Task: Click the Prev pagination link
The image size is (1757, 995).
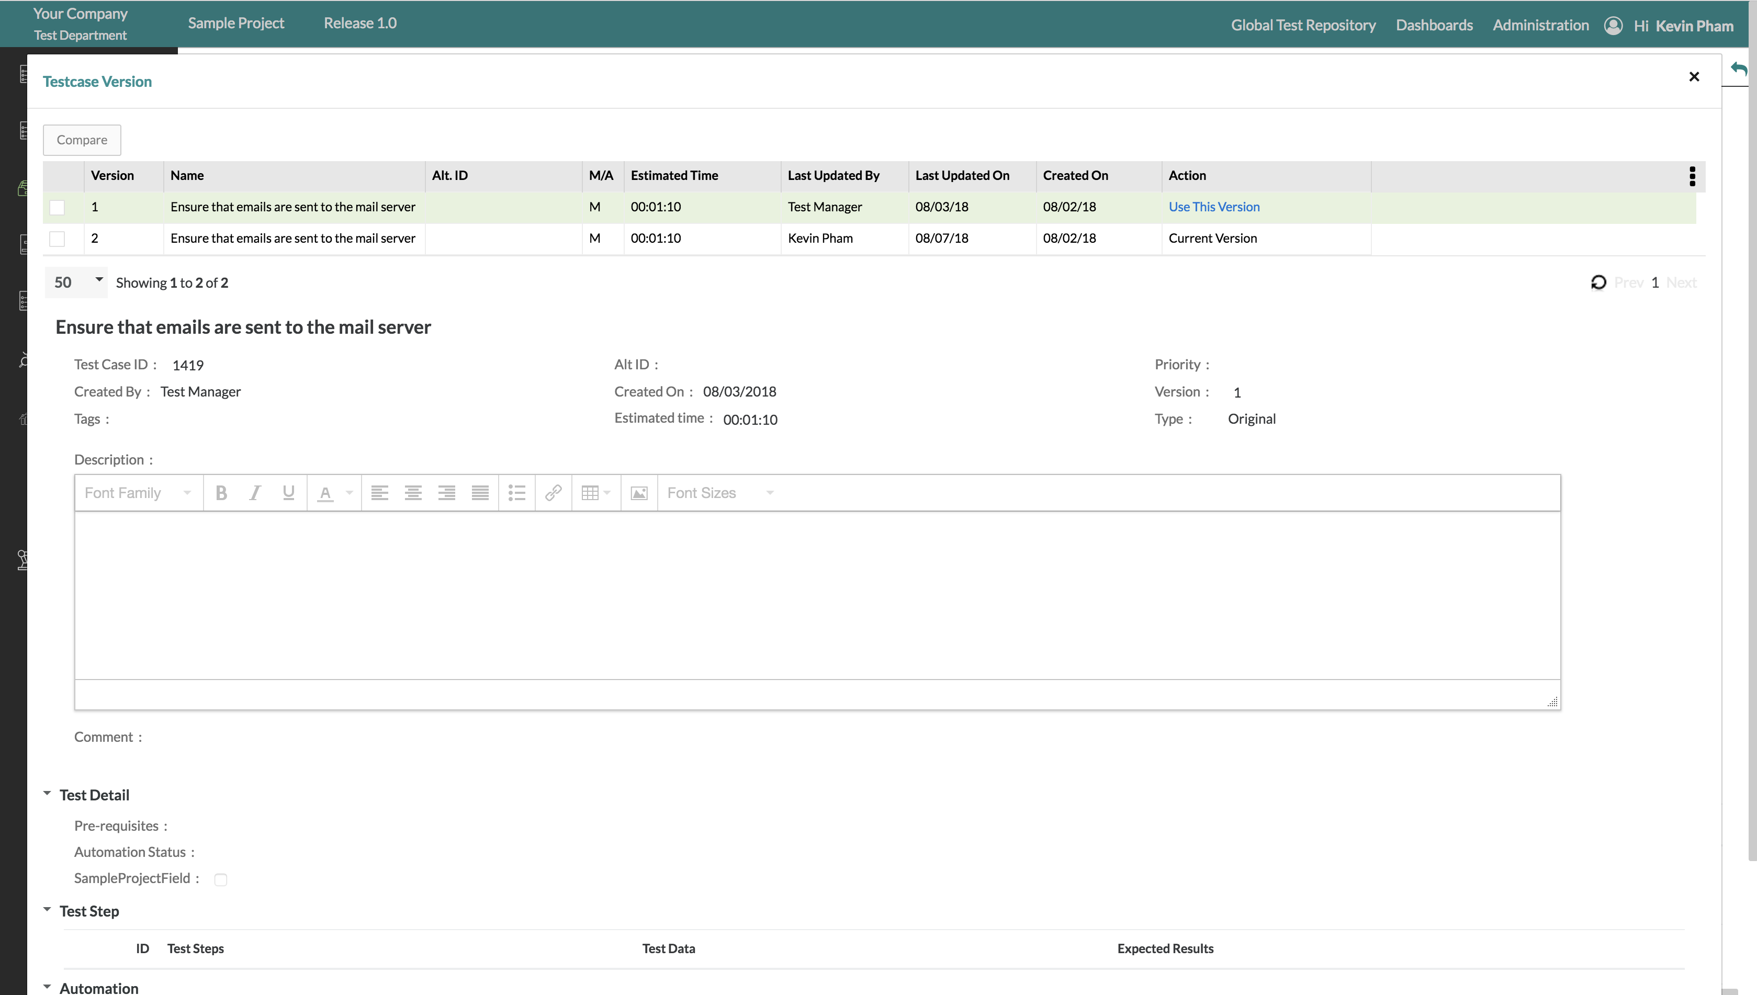Action: [1628, 282]
